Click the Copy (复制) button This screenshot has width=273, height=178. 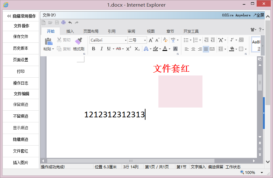tap(64, 49)
